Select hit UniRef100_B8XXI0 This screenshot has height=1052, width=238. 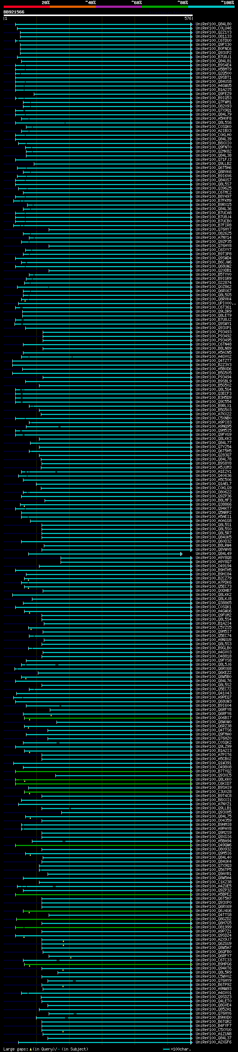[213, 143]
